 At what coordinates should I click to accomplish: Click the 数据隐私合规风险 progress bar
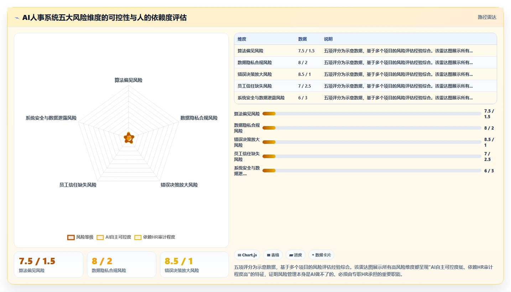[372, 128]
